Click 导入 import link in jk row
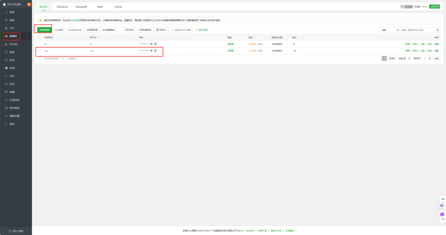The height and width of the screenshot is (235, 446). tap(261, 44)
